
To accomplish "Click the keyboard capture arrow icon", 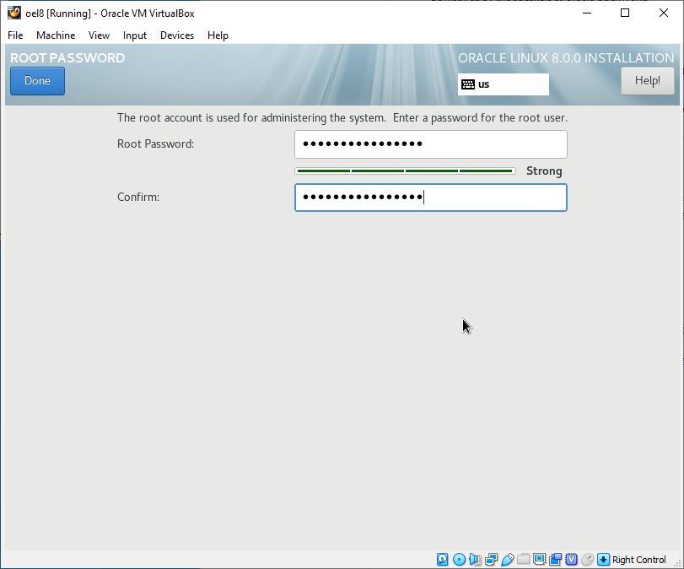I will pyautogui.click(x=603, y=560).
